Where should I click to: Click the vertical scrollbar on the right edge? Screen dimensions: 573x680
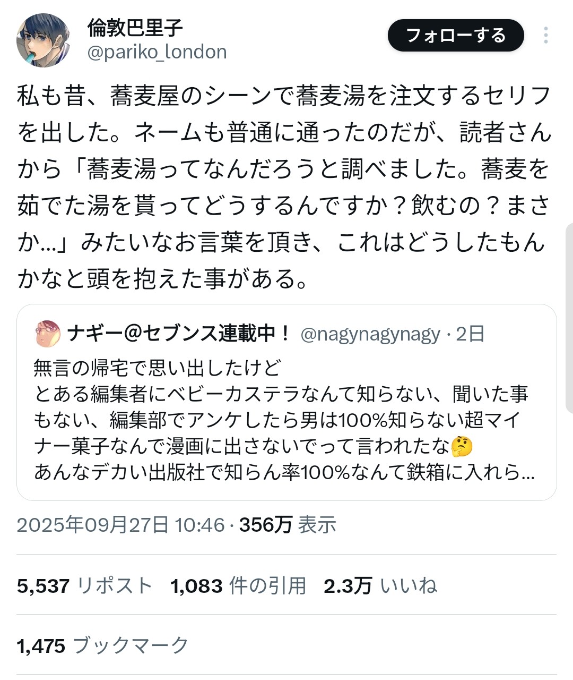click(x=569, y=319)
